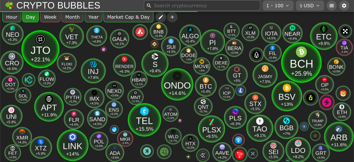
Task: Click the PLS +6.3% bubble
Action: [235, 117]
